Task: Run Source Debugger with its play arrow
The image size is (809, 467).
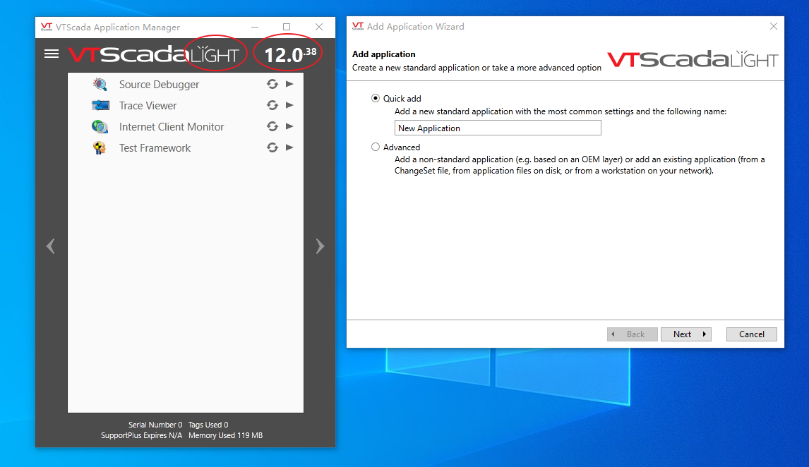Action: coord(289,84)
